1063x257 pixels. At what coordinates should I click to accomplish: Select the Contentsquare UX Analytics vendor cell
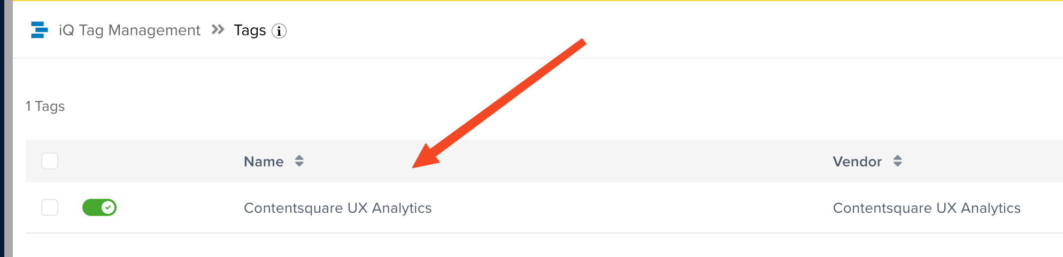point(927,208)
